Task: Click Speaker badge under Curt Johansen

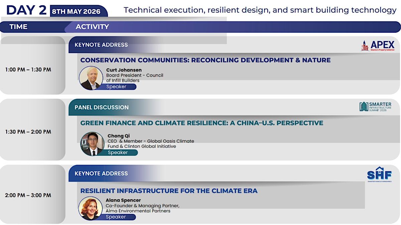Action: tap(116, 87)
